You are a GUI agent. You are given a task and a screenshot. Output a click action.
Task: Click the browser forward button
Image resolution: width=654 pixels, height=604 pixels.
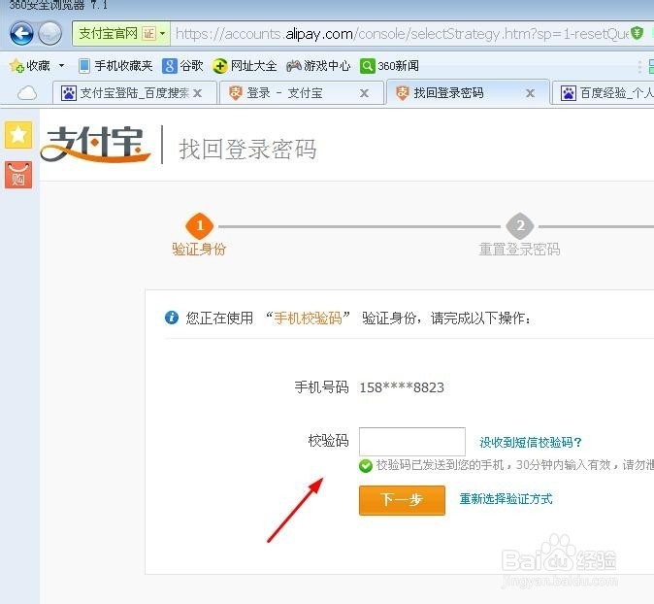[49, 33]
